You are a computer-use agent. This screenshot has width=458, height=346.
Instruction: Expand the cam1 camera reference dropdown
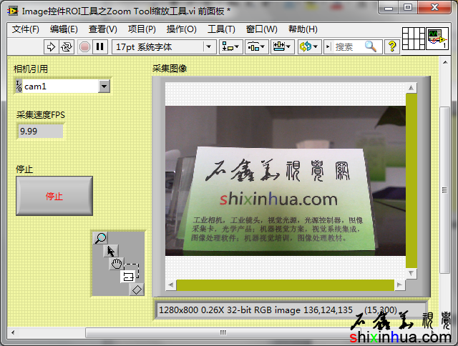click(104, 86)
